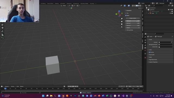This screenshot has width=174, height=98.
Task: Open WhatsApp from the taskbar
Action: pyautogui.click(x=111, y=96)
